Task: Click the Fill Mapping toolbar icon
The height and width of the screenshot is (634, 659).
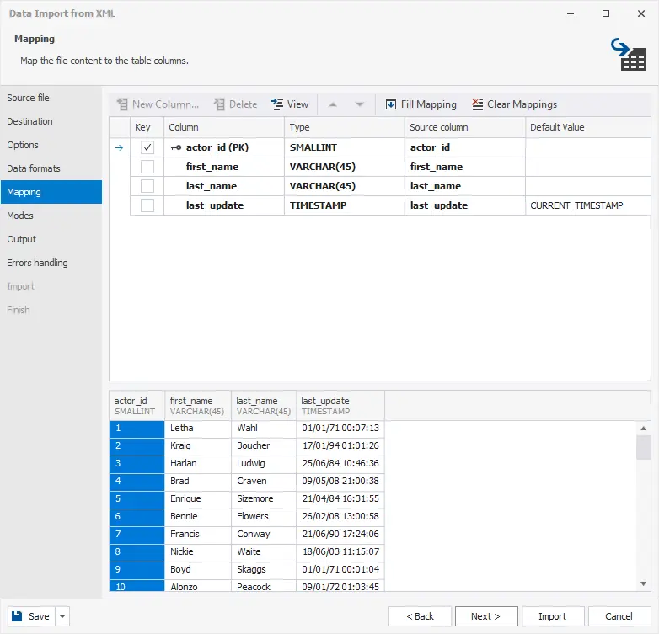Action: click(x=391, y=104)
